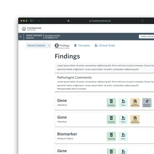Open Clinical Implications for first Gene card
This screenshot has width=154, height=154.
click(135, 103)
